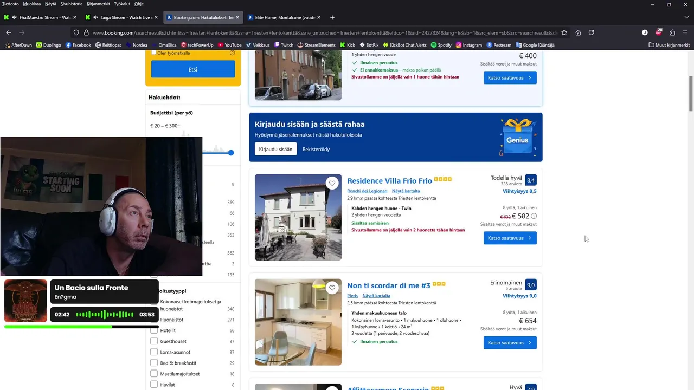The image size is (694, 390).
Task: Click the budget slider right handle
Action: tap(230, 153)
